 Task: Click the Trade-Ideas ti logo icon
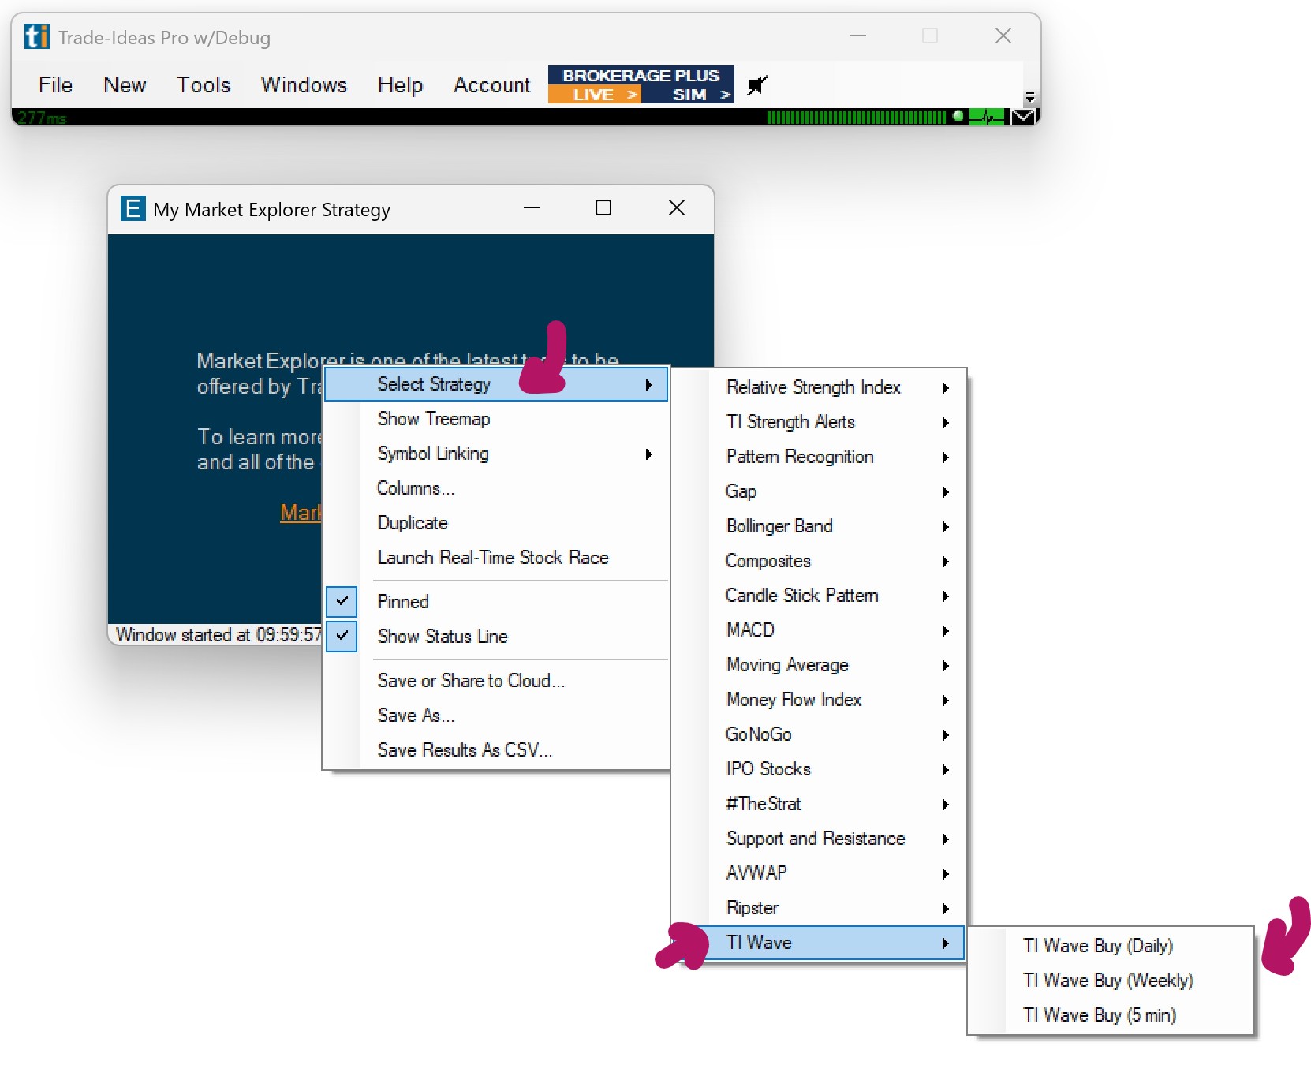pyautogui.click(x=36, y=37)
